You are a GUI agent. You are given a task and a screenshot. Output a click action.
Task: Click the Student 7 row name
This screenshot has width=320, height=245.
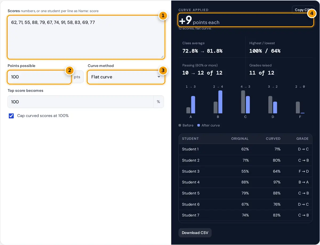tap(191, 215)
